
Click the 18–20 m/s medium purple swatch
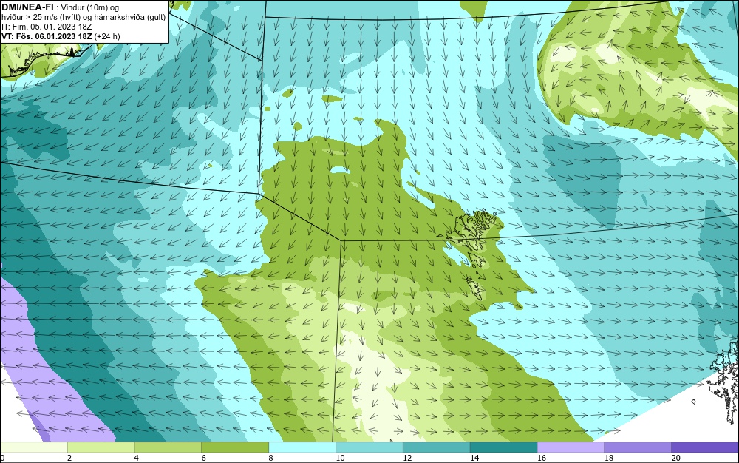(638, 447)
